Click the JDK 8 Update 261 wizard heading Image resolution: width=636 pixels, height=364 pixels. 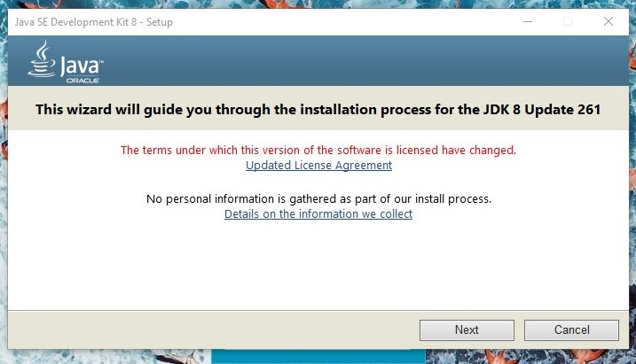[x=318, y=110]
